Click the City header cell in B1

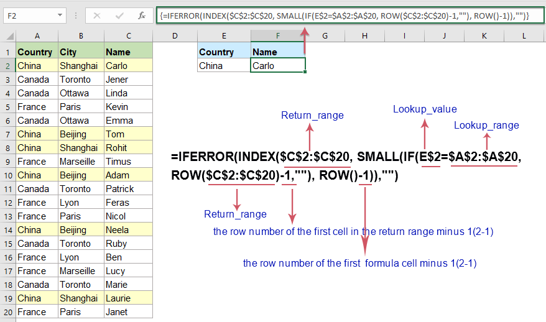pyautogui.click(x=81, y=52)
